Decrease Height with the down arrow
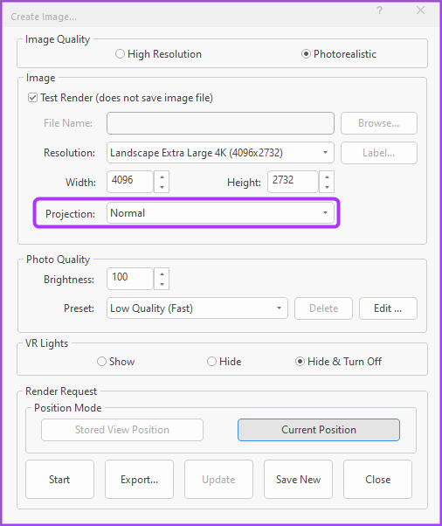Viewport: 442px width, 526px height. pyautogui.click(x=327, y=187)
